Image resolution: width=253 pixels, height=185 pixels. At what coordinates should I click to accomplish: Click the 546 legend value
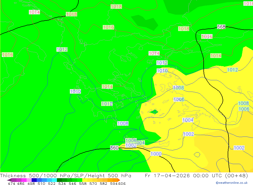tap(72, 183)
